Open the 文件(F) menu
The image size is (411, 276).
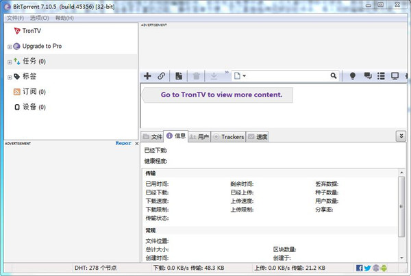pyautogui.click(x=15, y=18)
